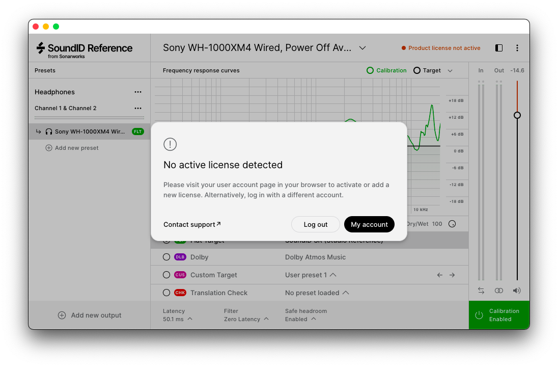
Task: Click the Headphones section title
Action: (x=54, y=92)
